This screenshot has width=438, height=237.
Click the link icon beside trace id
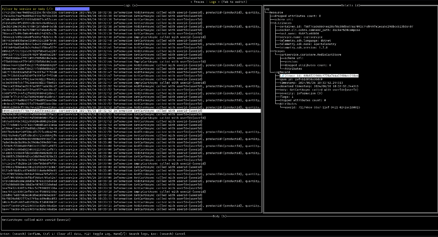[283, 76]
